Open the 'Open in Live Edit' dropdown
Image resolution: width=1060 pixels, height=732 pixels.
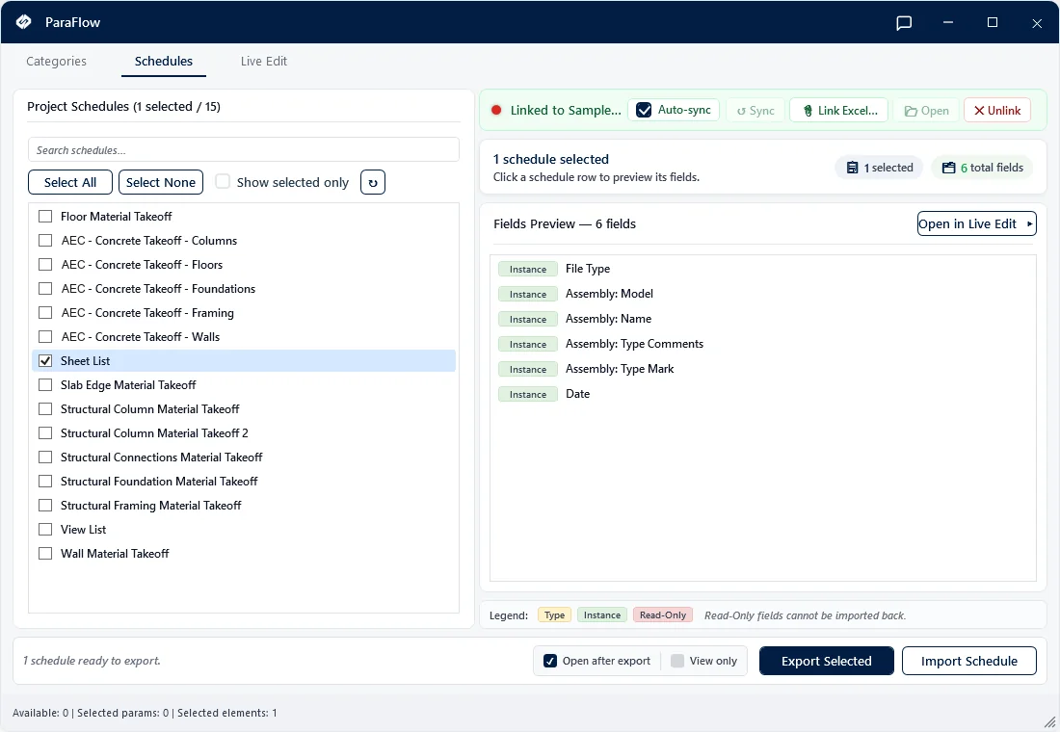pos(977,223)
